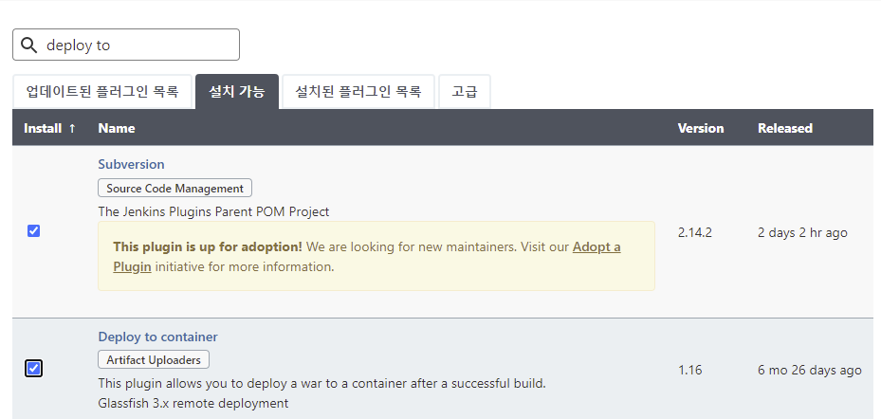Open the Subversion plugin link
The width and height of the screenshot is (881, 419).
pos(131,164)
